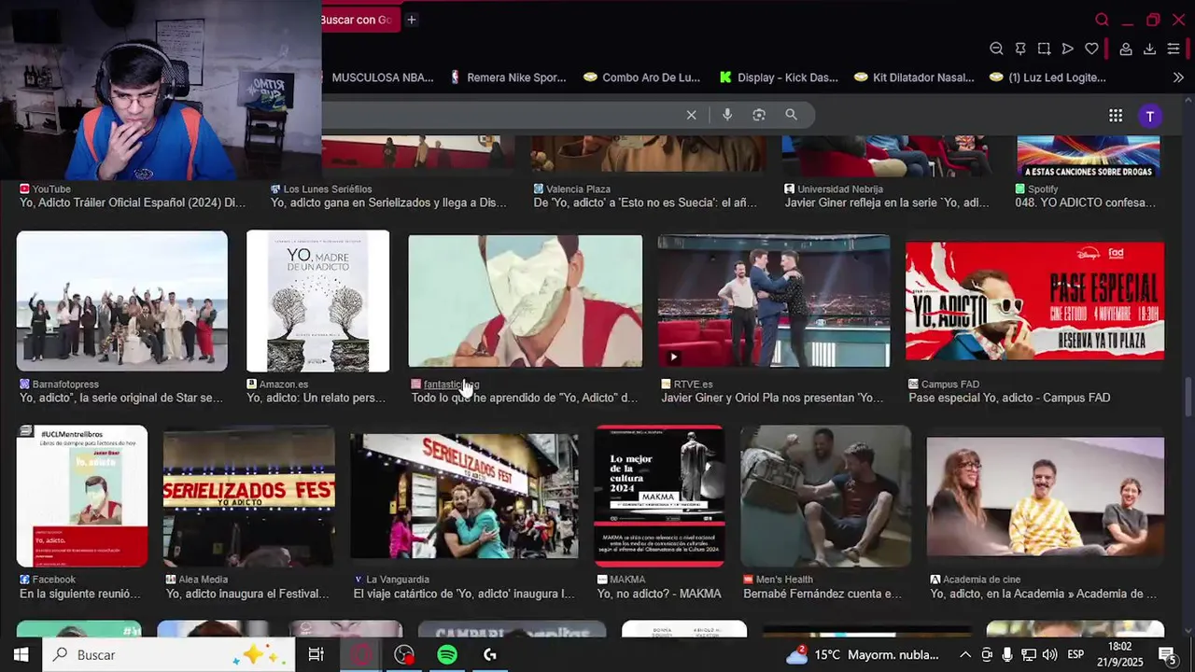Open the weather widget showing 15°C
Viewport: 1195px width, 672px height.
tap(863, 655)
